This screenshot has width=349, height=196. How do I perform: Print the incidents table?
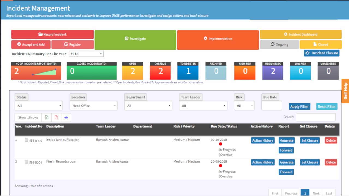(66, 117)
